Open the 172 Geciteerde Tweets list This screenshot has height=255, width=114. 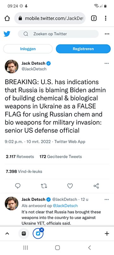(x=60, y=157)
